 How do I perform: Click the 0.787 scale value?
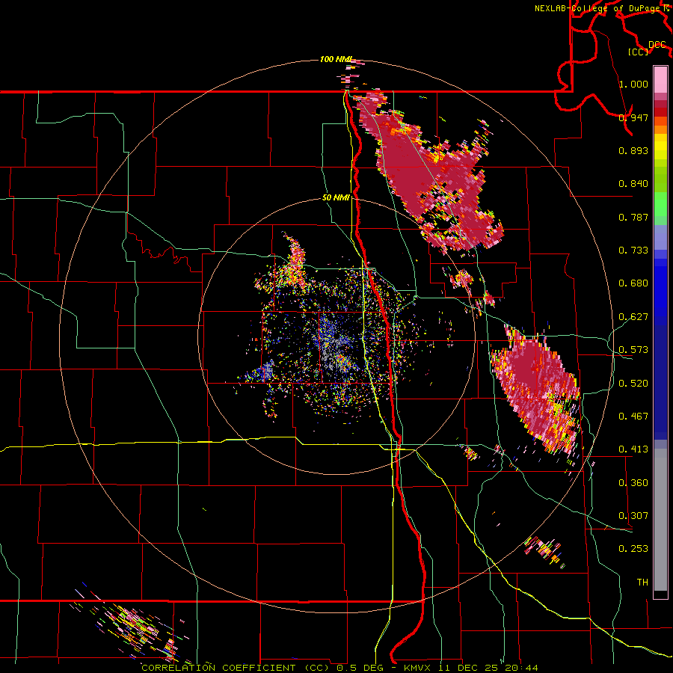(633, 217)
